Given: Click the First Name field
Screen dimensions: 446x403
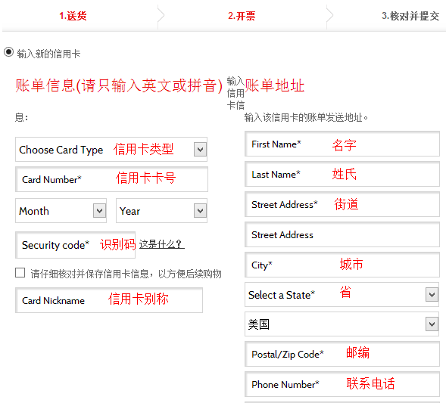Looking at the screenshot, I should (x=342, y=144).
